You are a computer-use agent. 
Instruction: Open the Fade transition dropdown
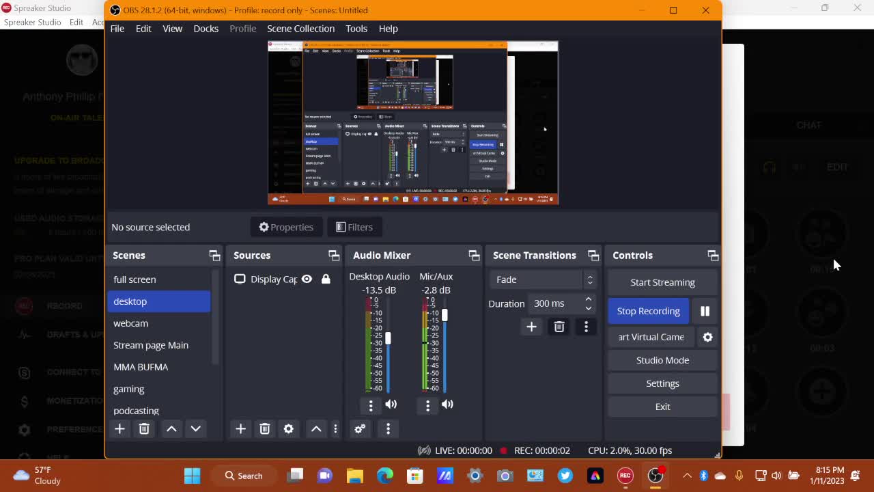click(x=542, y=279)
